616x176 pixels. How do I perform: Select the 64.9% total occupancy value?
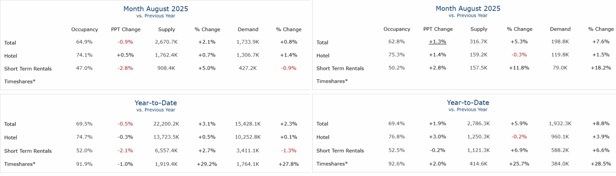click(x=85, y=42)
